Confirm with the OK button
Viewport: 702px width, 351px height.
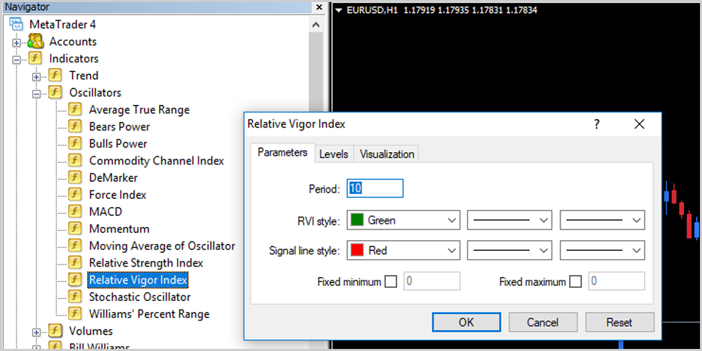(466, 322)
